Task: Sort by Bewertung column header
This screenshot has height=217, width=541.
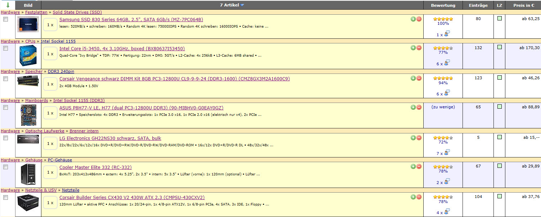Action: [x=443, y=5]
